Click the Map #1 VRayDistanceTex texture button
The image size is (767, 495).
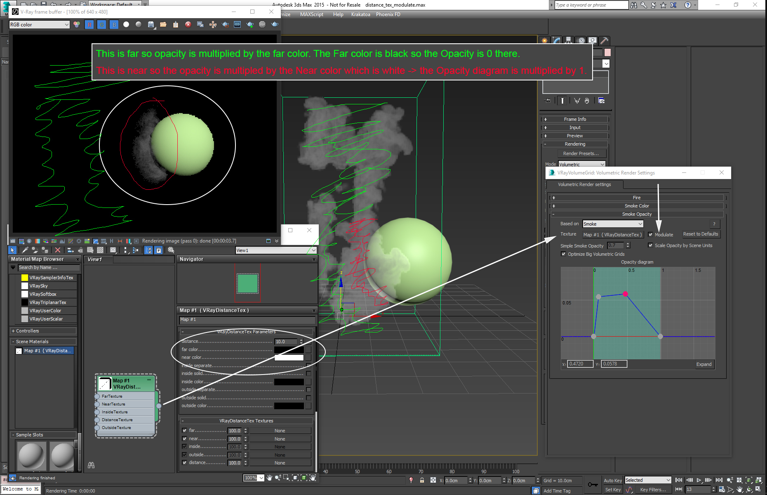coord(612,235)
